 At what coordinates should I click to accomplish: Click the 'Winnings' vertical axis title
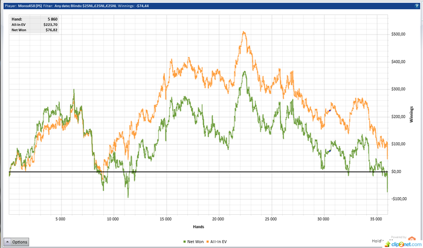click(412, 114)
